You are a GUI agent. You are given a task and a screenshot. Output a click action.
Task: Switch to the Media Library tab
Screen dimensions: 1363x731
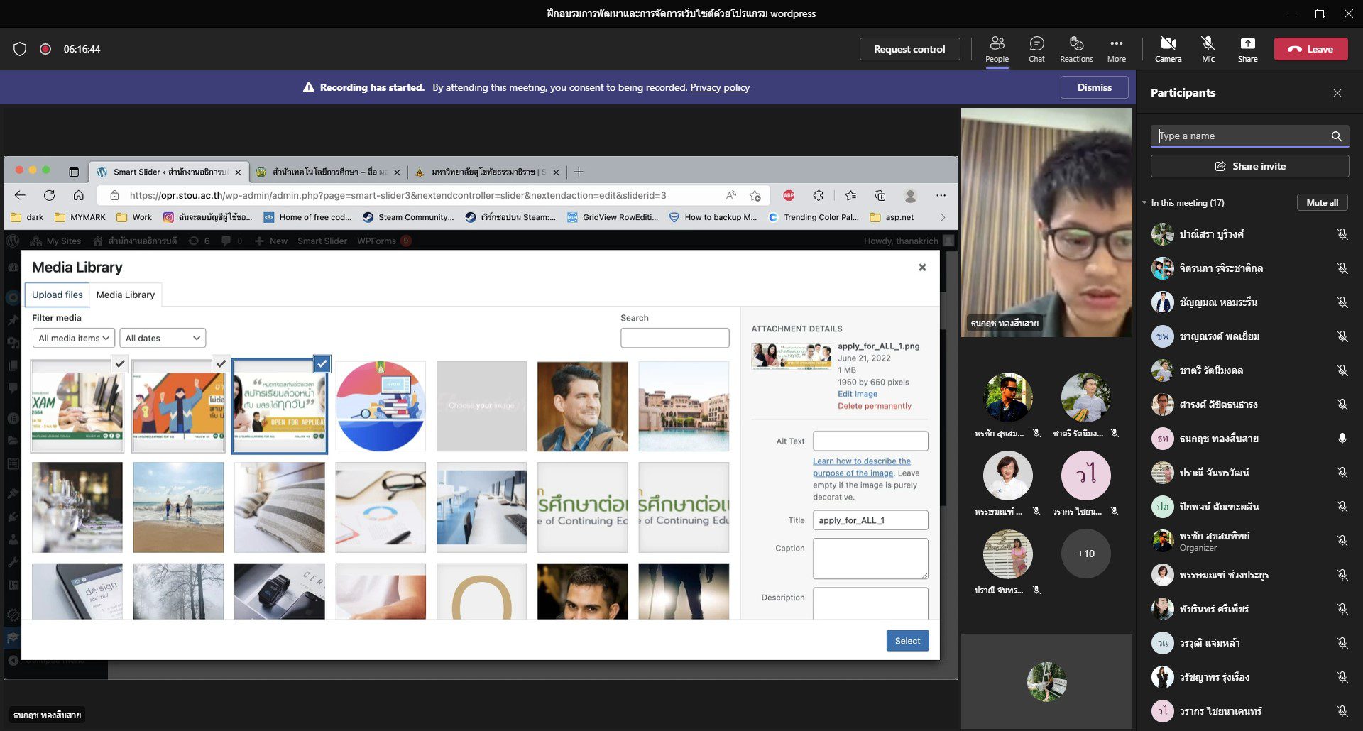click(125, 295)
